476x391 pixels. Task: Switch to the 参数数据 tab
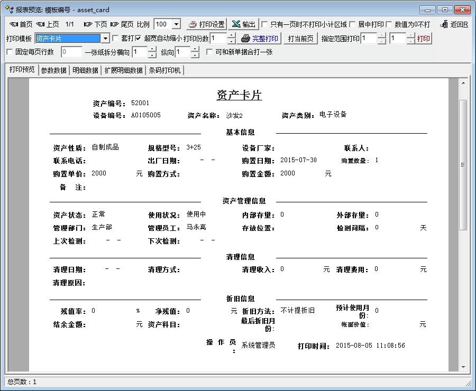(54, 70)
